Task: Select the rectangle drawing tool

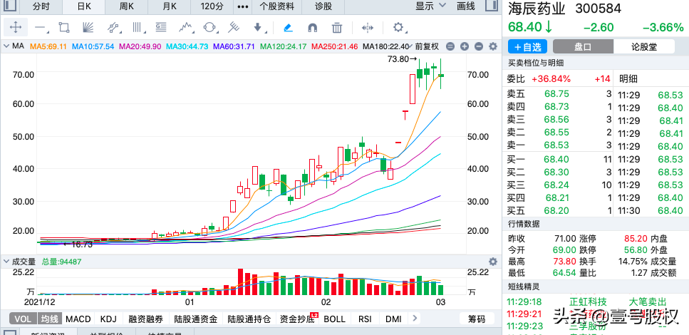Action: point(64,28)
